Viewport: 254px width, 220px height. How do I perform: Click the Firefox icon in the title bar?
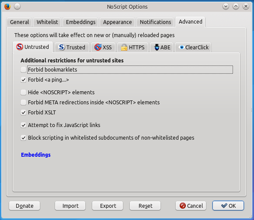click(x=7, y=7)
